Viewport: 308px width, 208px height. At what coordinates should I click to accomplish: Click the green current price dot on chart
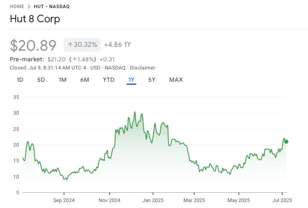(x=286, y=142)
